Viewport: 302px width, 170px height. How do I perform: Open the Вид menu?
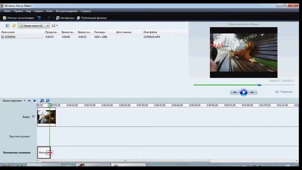click(28, 11)
